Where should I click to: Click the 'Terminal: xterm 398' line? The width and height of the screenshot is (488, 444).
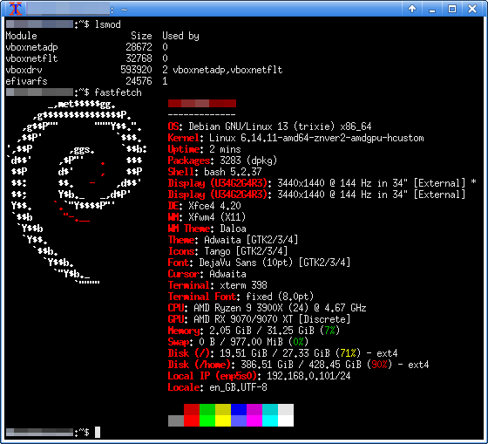pos(218,285)
